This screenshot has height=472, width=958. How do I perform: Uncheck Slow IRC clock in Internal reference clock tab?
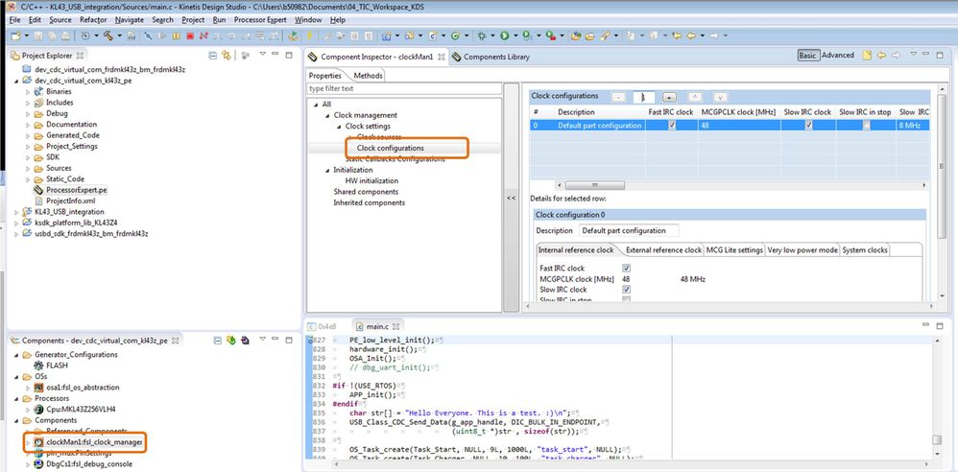point(626,290)
